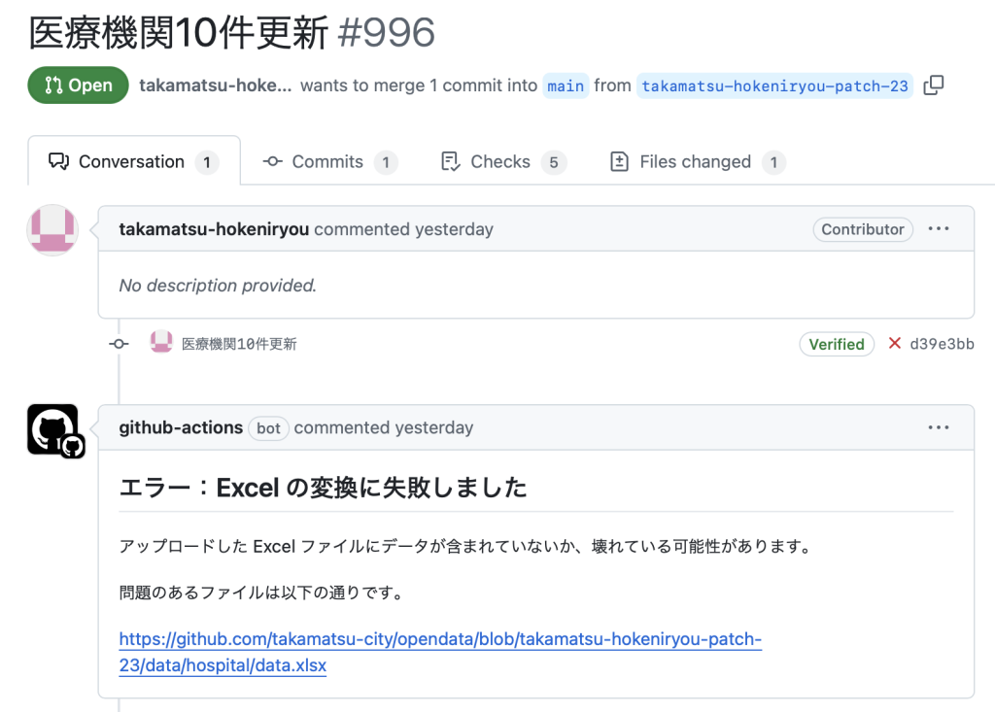Click the truncated takamatsu-hoke... author name
The height and width of the screenshot is (712, 995).
215,85
